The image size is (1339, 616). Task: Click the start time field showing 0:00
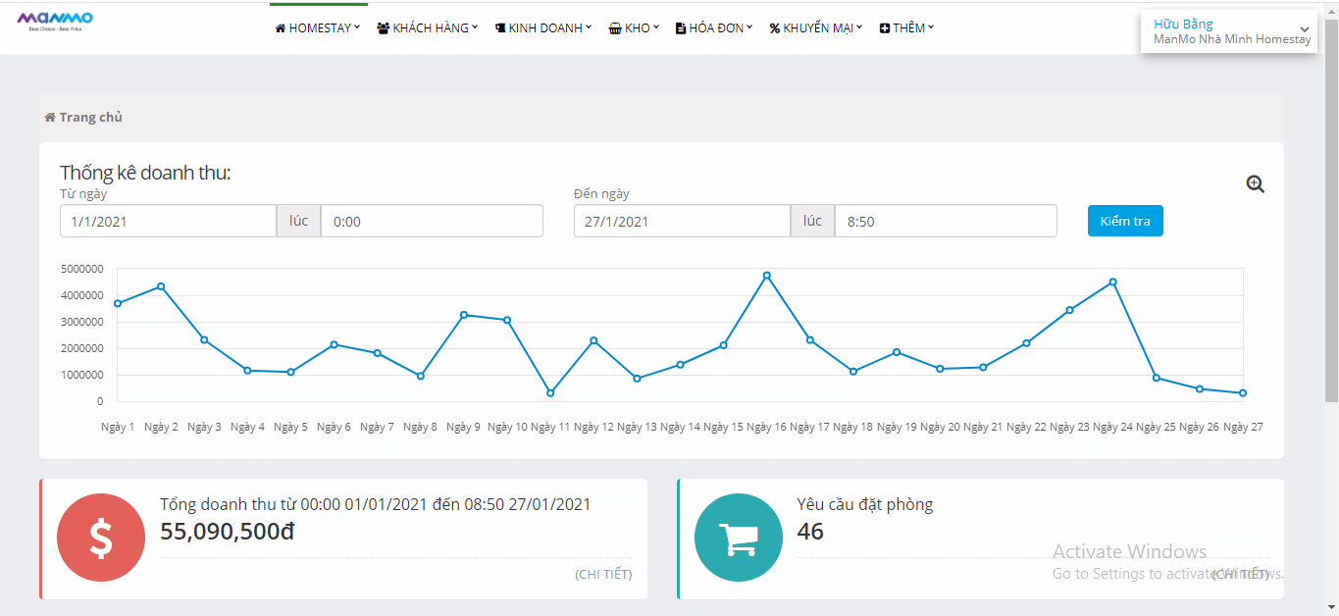(x=432, y=222)
